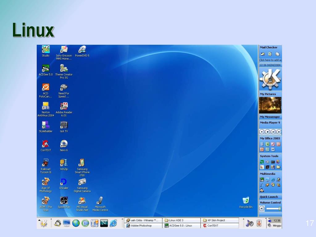Launch Age Of Mythology shortcut
This screenshot has width=316, height=237.
[x=46, y=185]
